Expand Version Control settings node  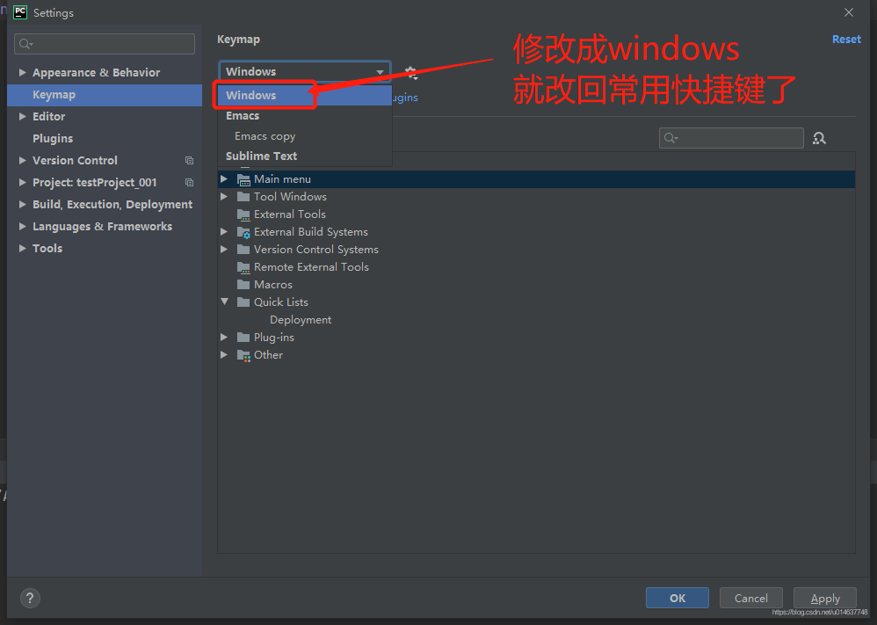22,160
